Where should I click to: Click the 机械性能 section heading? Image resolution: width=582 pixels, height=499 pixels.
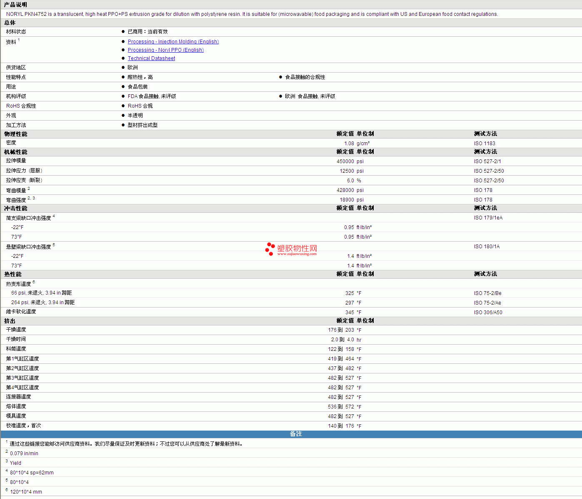[x=15, y=152]
